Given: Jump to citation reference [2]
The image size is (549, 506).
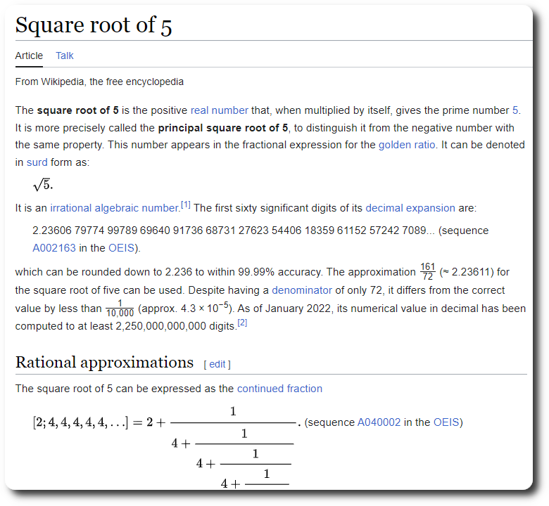Looking at the screenshot, I should [242, 323].
